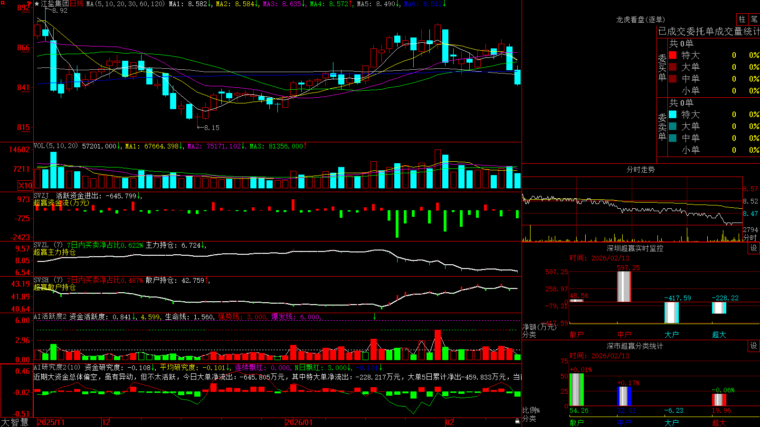This screenshot has width=760, height=427.
Task: Click the 江盐集团 stock name
Action: coord(55,4)
